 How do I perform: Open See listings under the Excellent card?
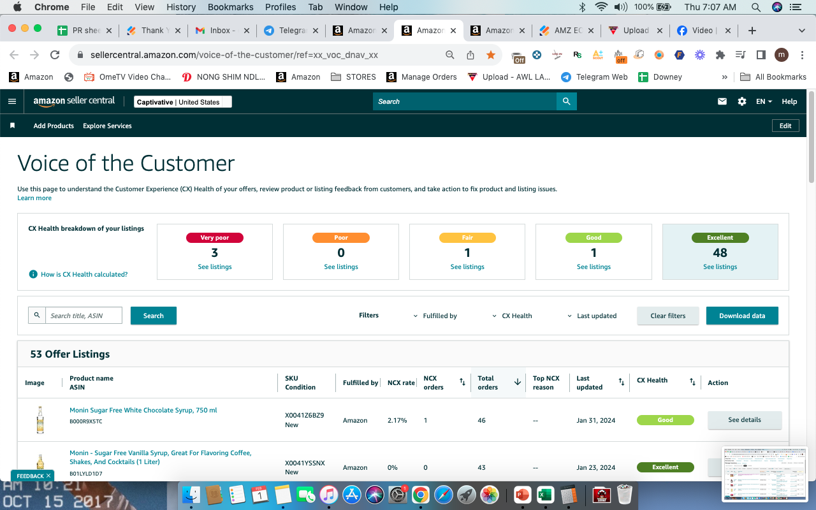pyautogui.click(x=720, y=267)
